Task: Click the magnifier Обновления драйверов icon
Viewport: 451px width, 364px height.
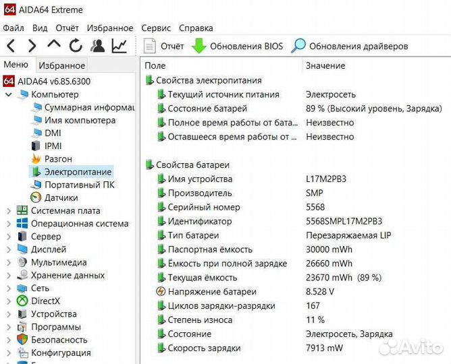Action: (x=298, y=46)
